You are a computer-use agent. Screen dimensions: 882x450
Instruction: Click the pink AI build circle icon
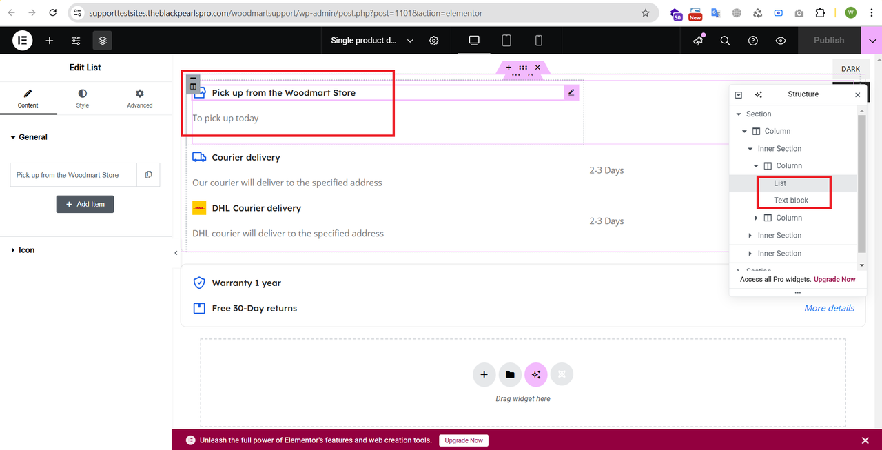[536, 374]
